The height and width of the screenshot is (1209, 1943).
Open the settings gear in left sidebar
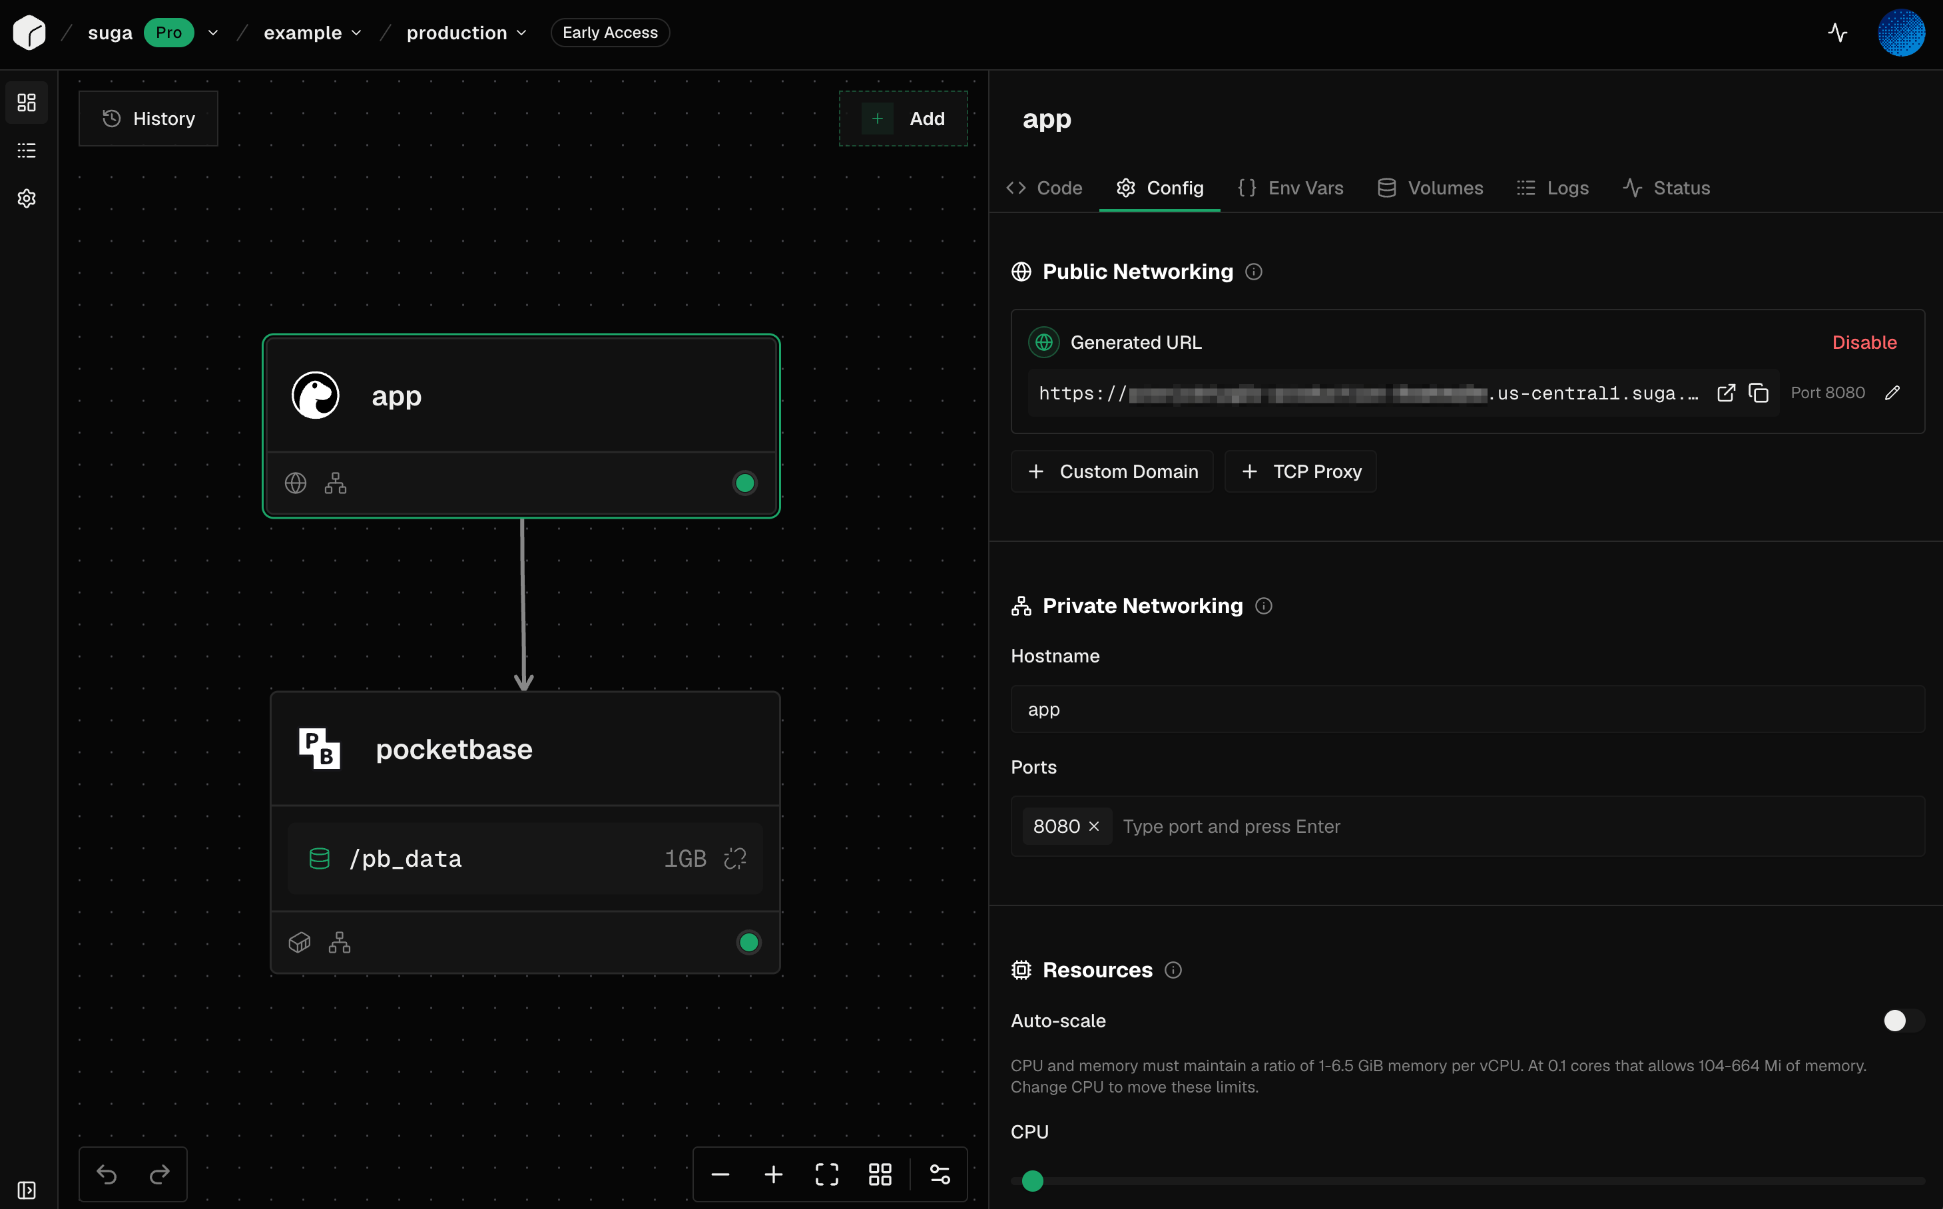(27, 198)
